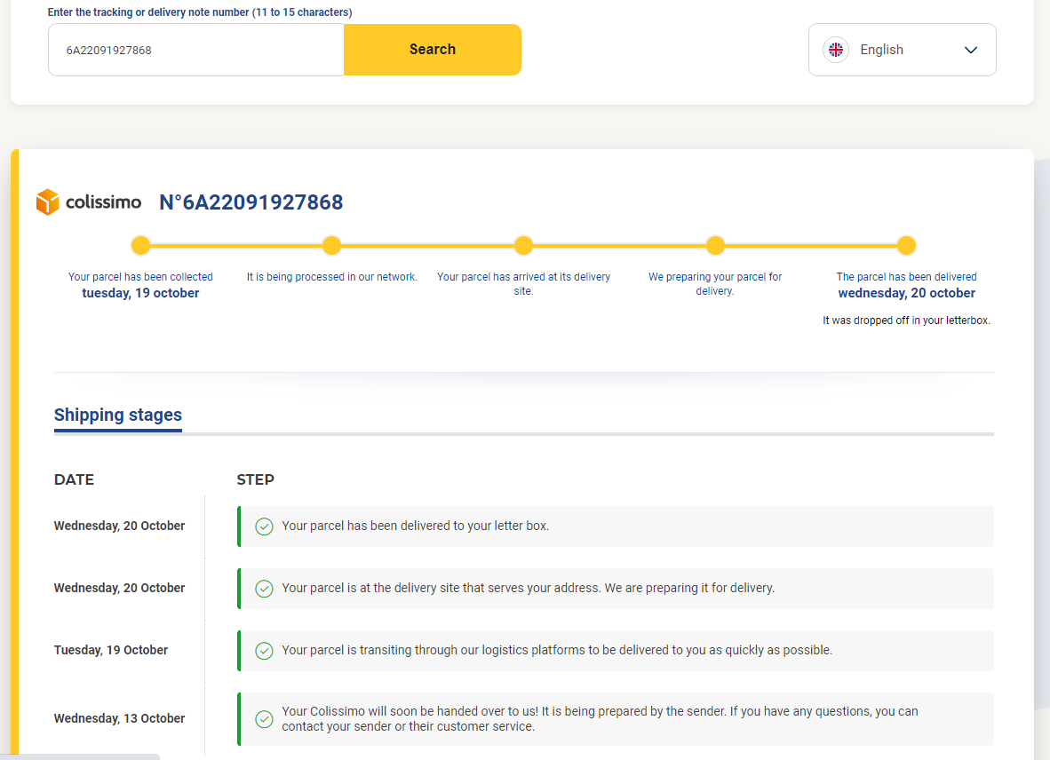
Task: Focus the tracking number input field
Action: (x=195, y=50)
